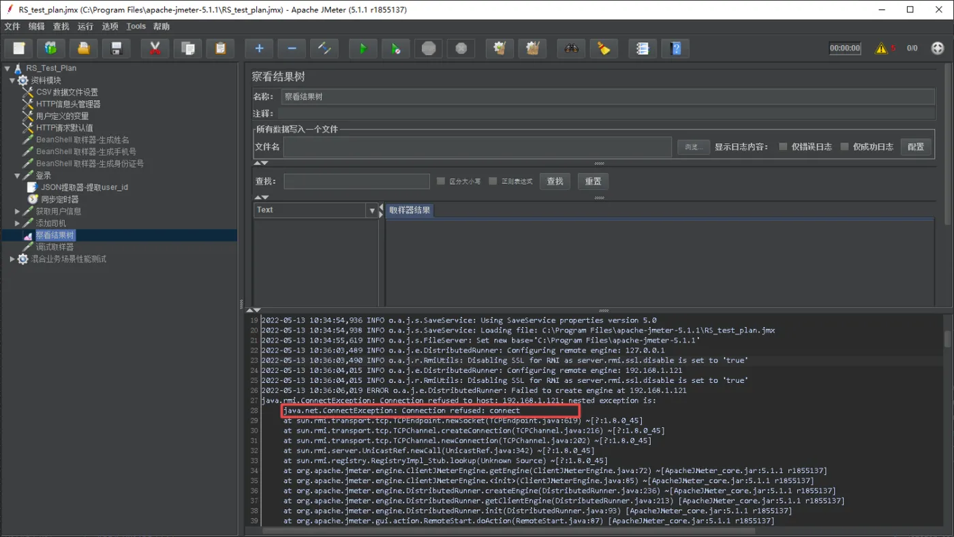The image size is (954, 537).
Task: Click the 查找 search button
Action: click(x=555, y=181)
